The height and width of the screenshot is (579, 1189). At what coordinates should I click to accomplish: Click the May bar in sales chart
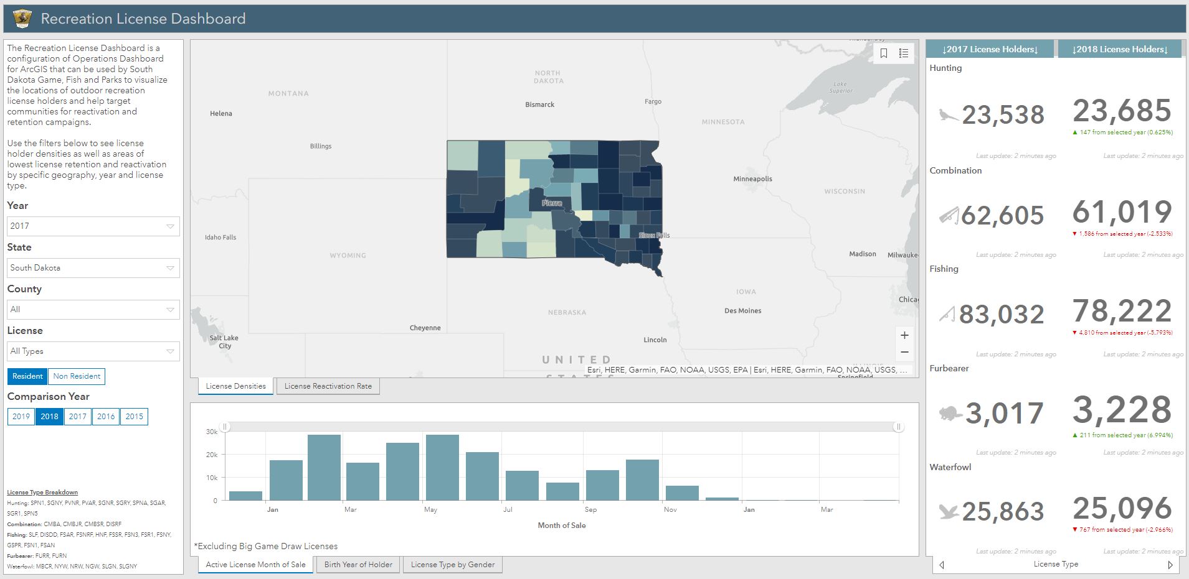[x=442, y=468]
